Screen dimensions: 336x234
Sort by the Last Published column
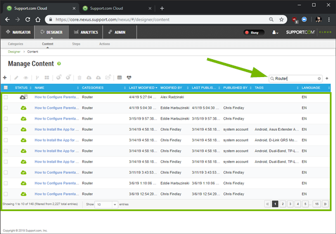[206, 88]
